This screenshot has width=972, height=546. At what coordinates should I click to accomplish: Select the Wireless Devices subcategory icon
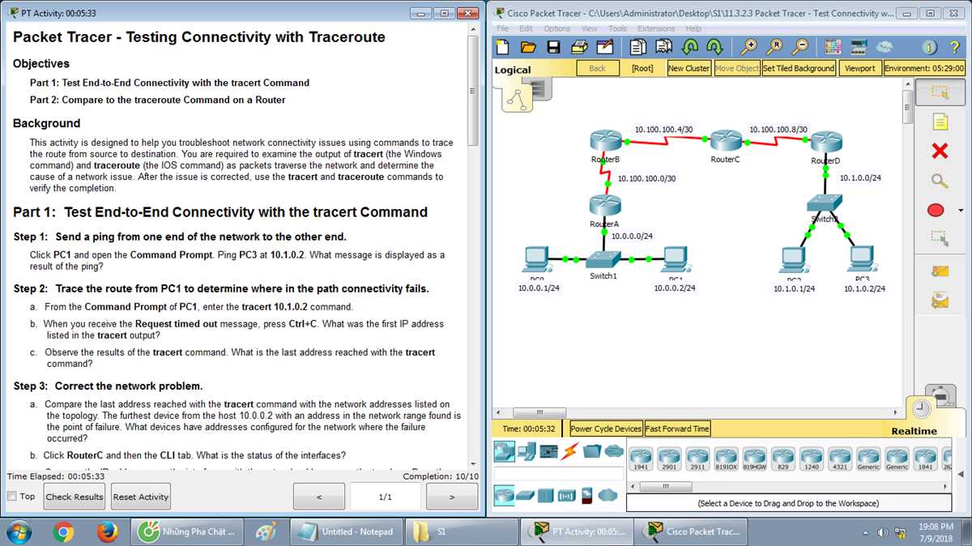tap(566, 495)
